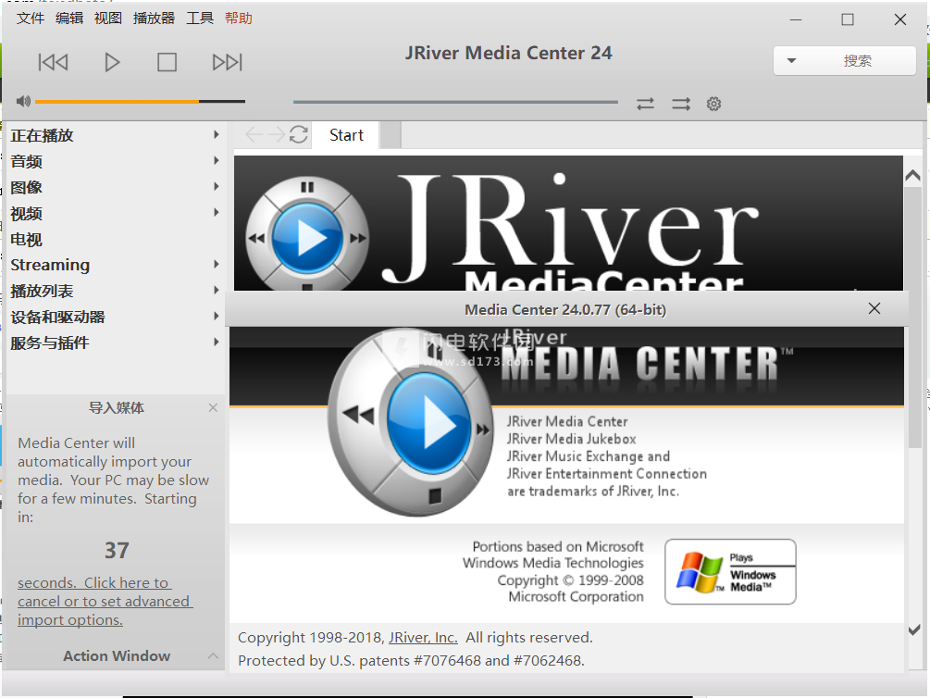Start playback with the Play button

click(x=112, y=62)
